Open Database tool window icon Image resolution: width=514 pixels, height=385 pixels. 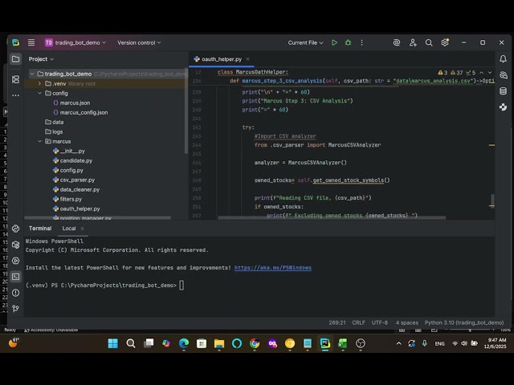click(504, 91)
